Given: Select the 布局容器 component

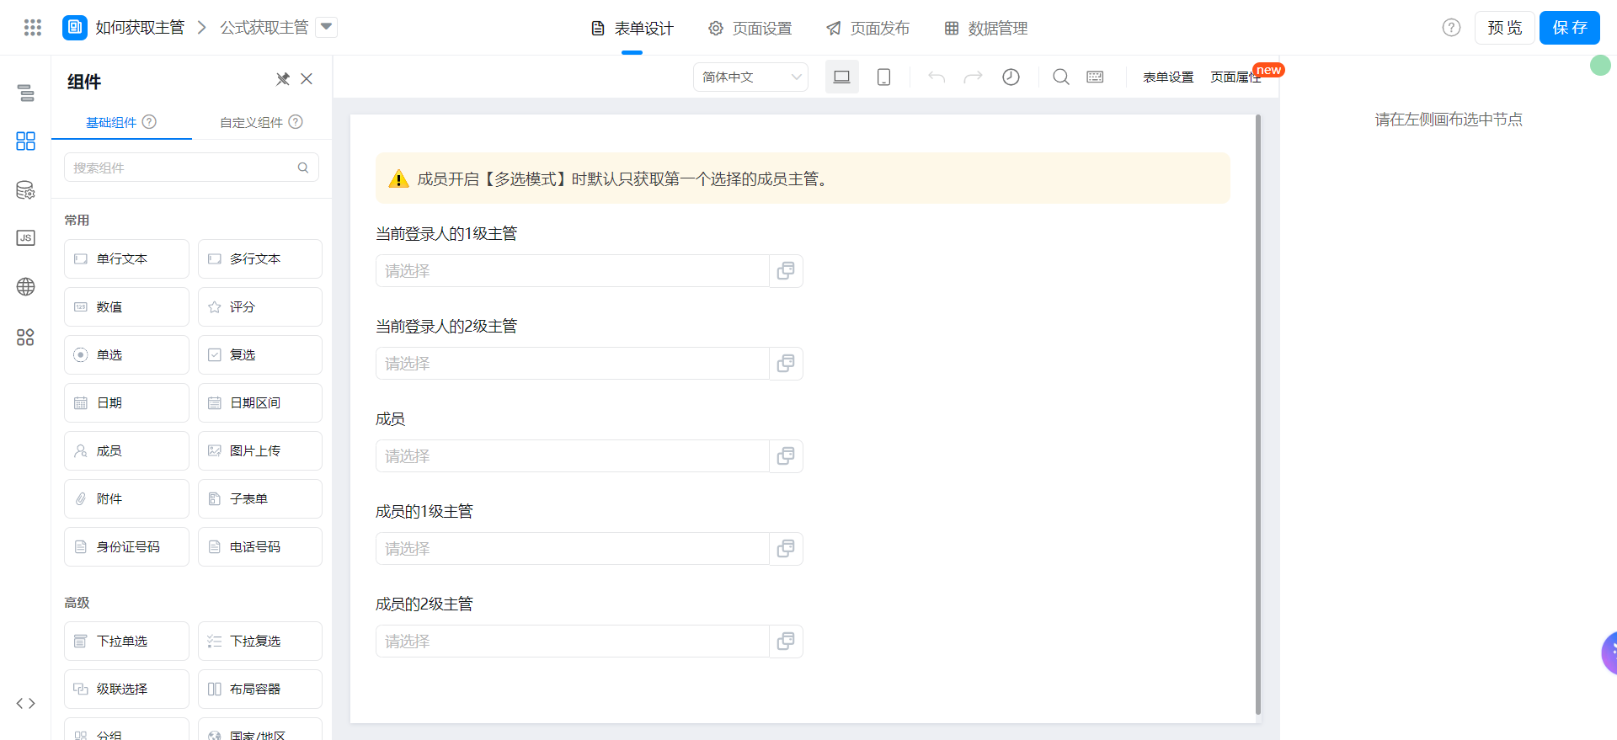Looking at the screenshot, I should point(260,689).
